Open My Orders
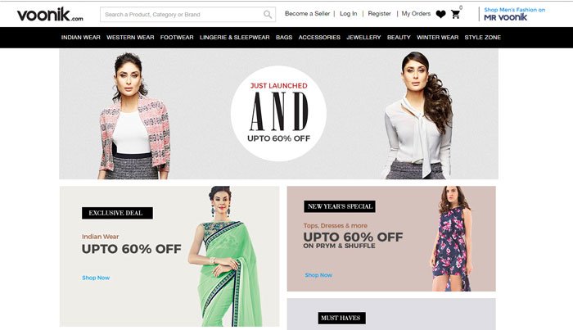The width and height of the screenshot is (573, 330). point(416,14)
